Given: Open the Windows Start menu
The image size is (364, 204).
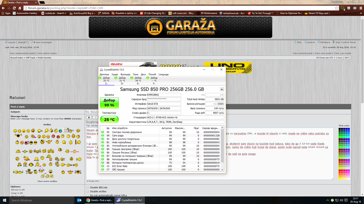Looking at the screenshot, I should coord(4,200).
